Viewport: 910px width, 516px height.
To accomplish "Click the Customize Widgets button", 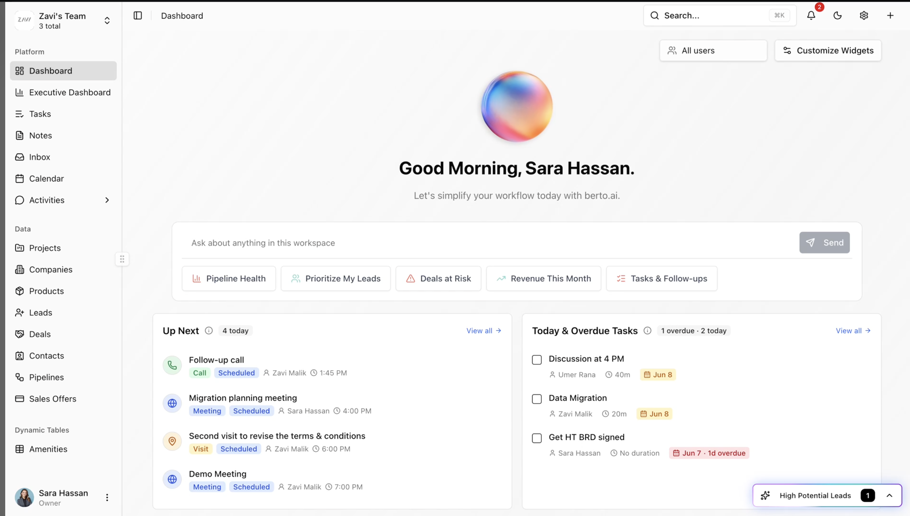I will point(828,50).
